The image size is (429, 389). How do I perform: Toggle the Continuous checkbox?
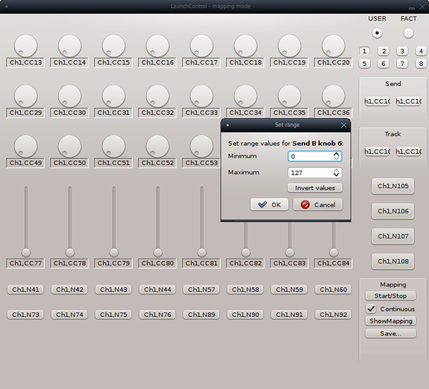[371, 309]
